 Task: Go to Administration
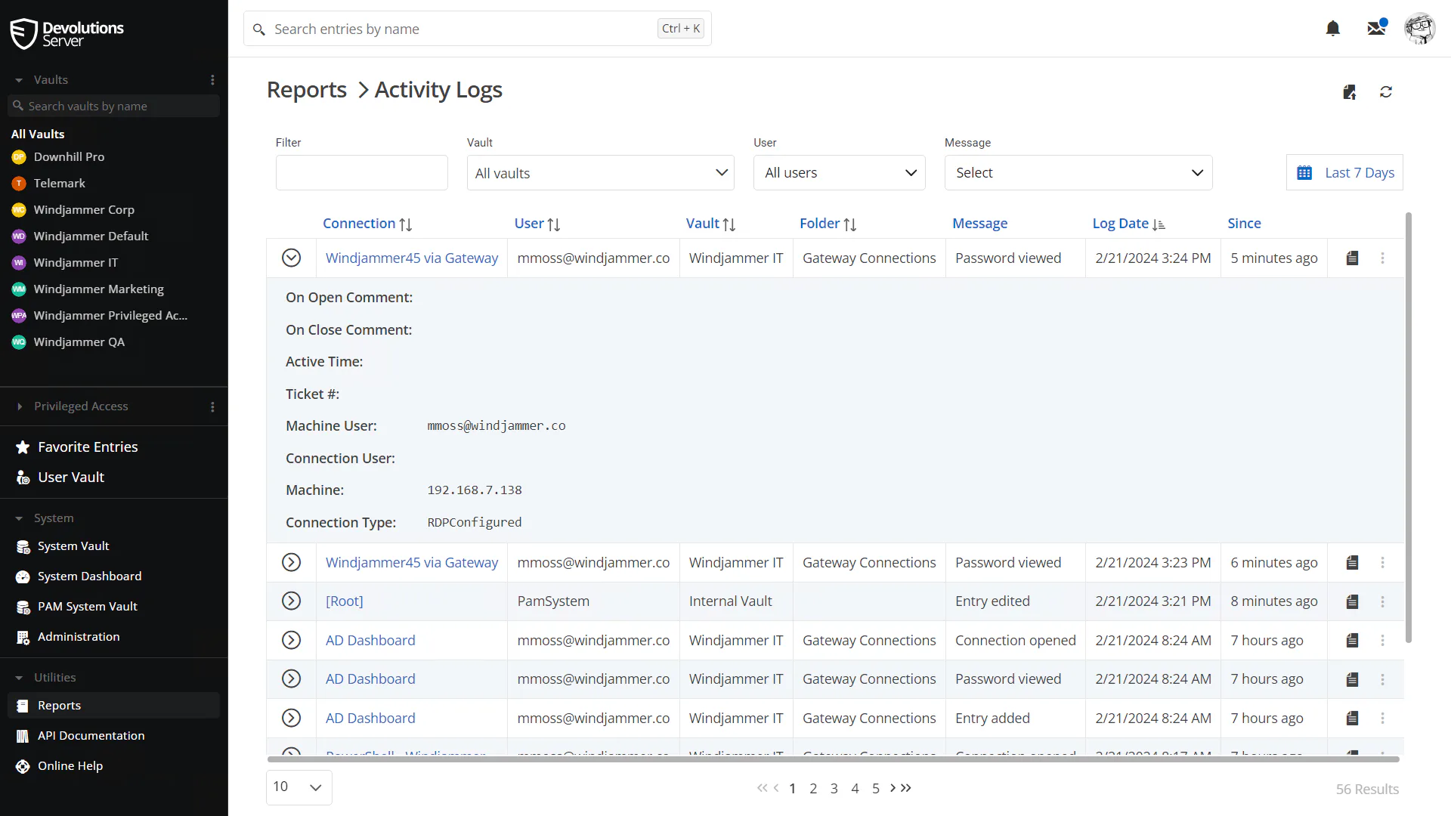[x=79, y=637]
